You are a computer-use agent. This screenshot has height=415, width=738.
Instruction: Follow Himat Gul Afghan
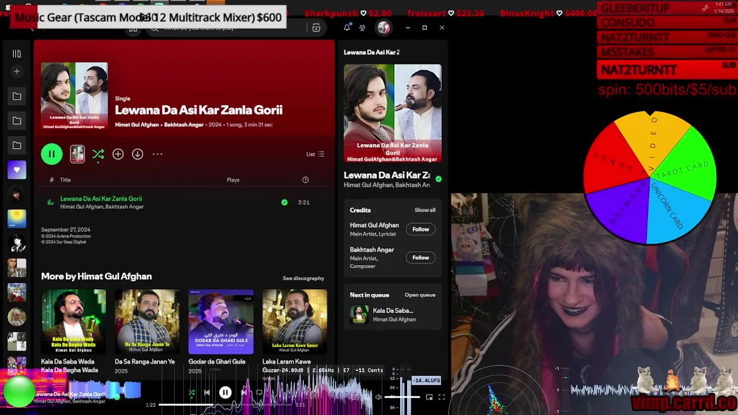click(x=420, y=229)
